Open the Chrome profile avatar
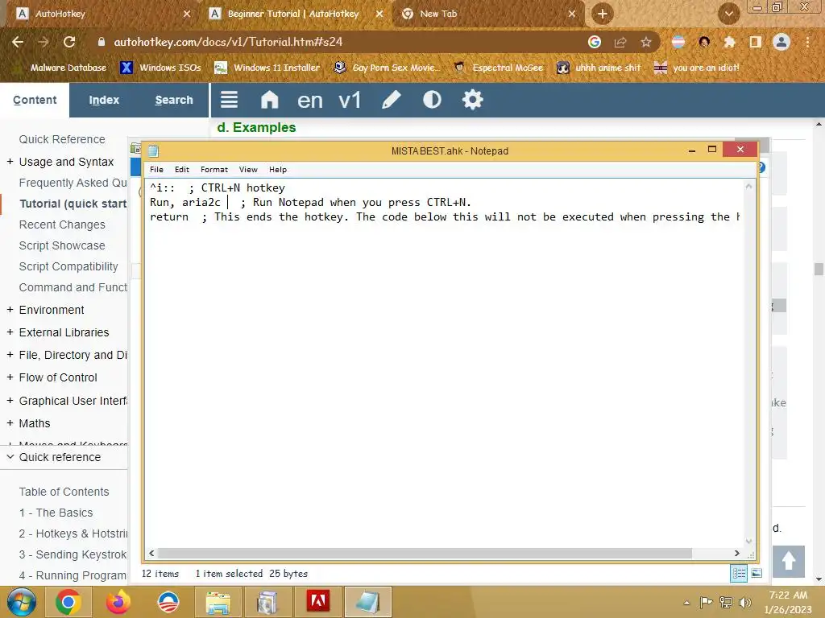 [781, 42]
